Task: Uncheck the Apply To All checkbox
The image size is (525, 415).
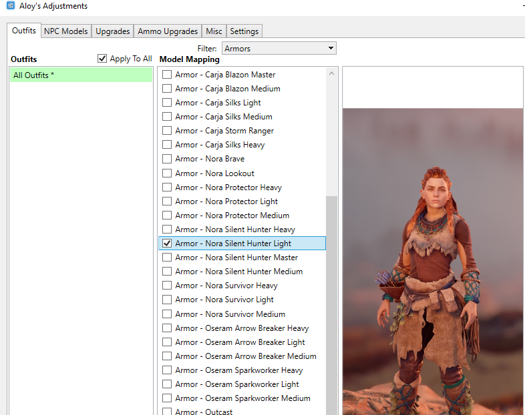Action: [102, 59]
